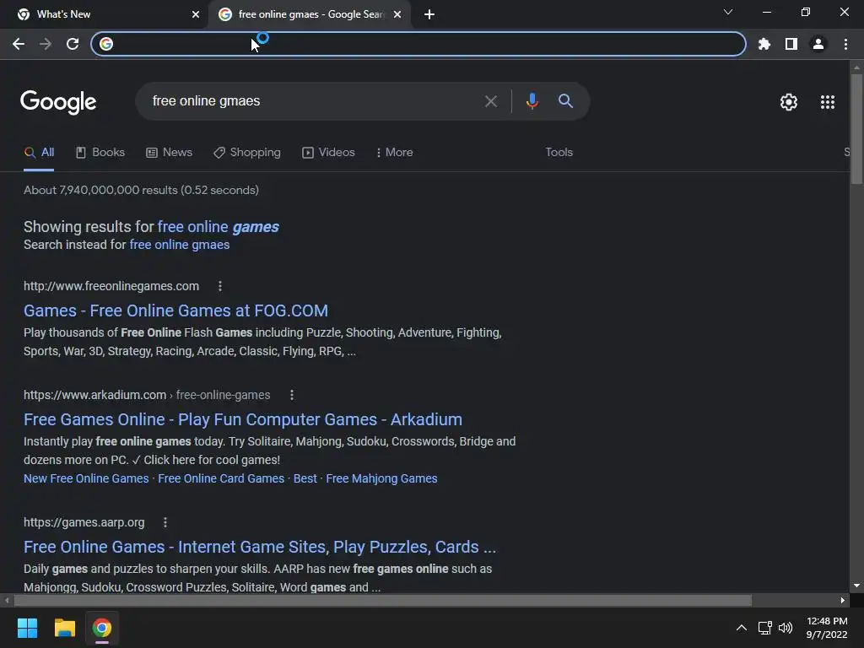The width and height of the screenshot is (864, 648).
Task: Click the results count text
Action: pyautogui.click(x=141, y=190)
